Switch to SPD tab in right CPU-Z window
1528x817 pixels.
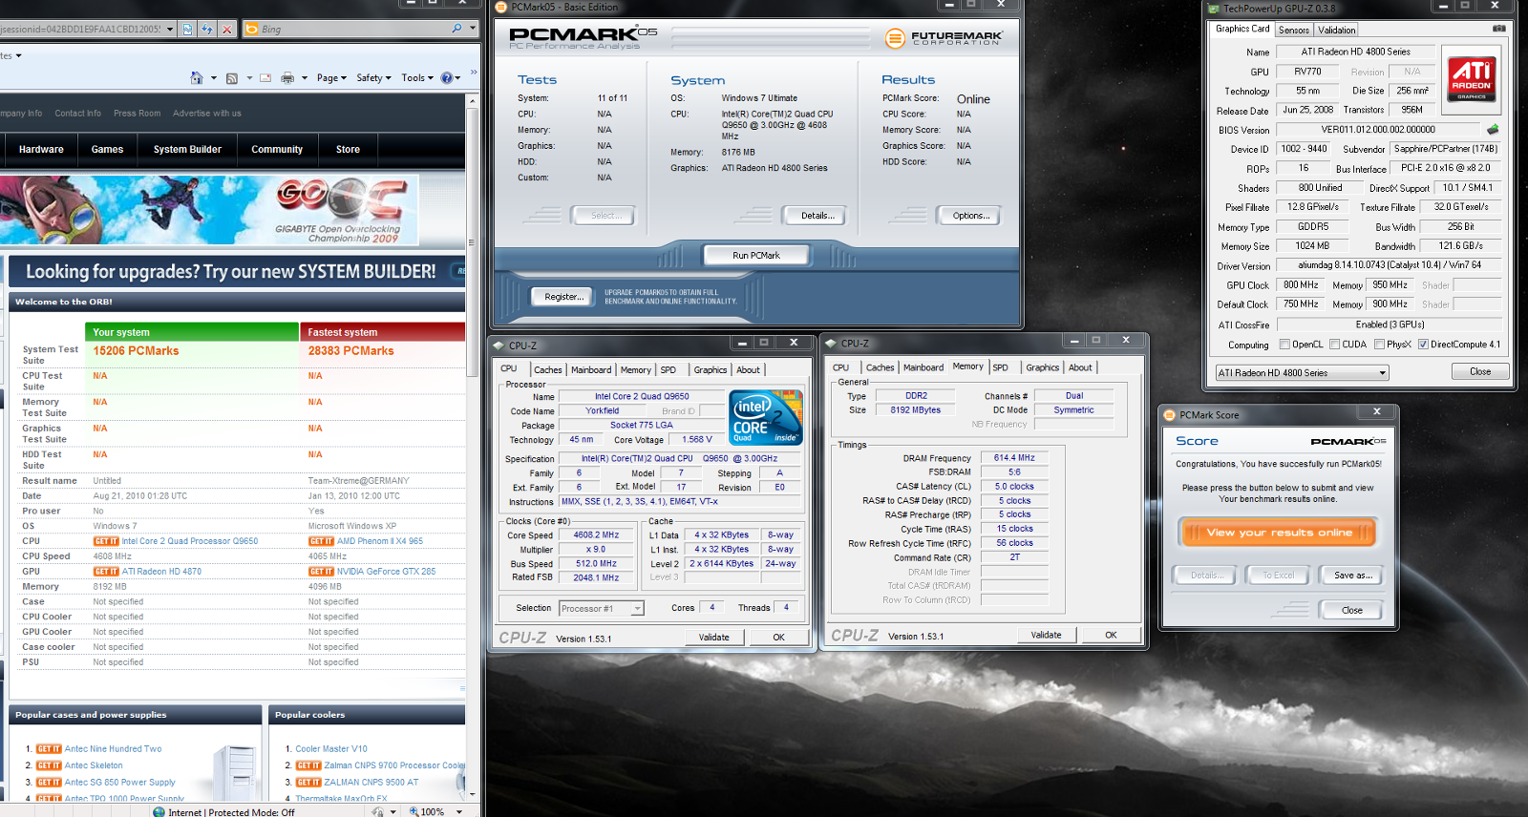pos(1000,367)
